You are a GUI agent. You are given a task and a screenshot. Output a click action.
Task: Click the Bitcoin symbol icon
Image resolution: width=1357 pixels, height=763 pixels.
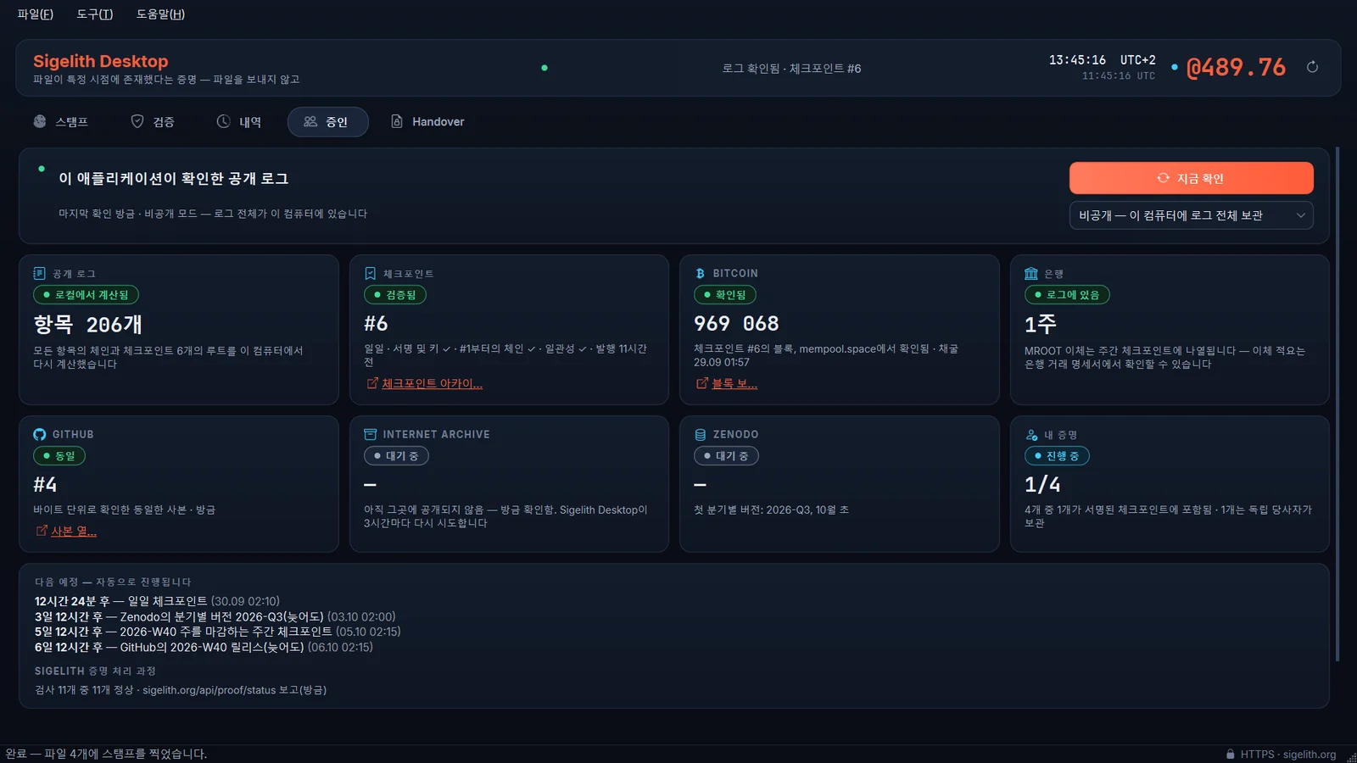tap(700, 274)
